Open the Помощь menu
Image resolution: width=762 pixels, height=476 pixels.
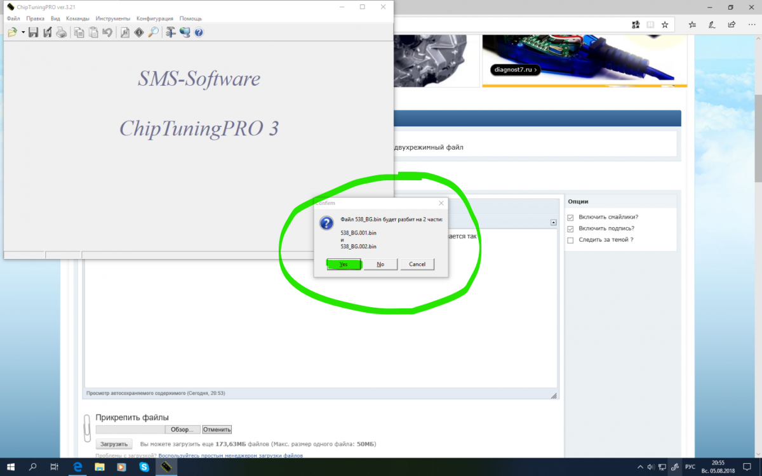tap(190, 18)
